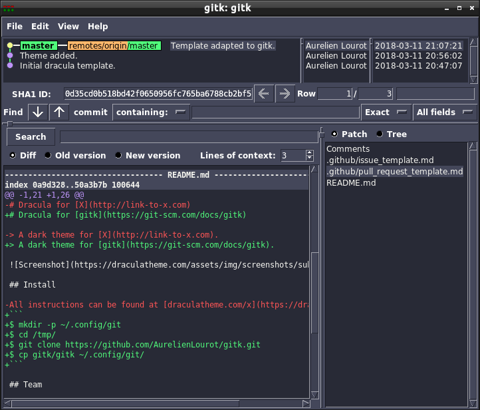Click the remotes/origin/master label
The height and width of the screenshot is (410, 480).
tap(114, 46)
